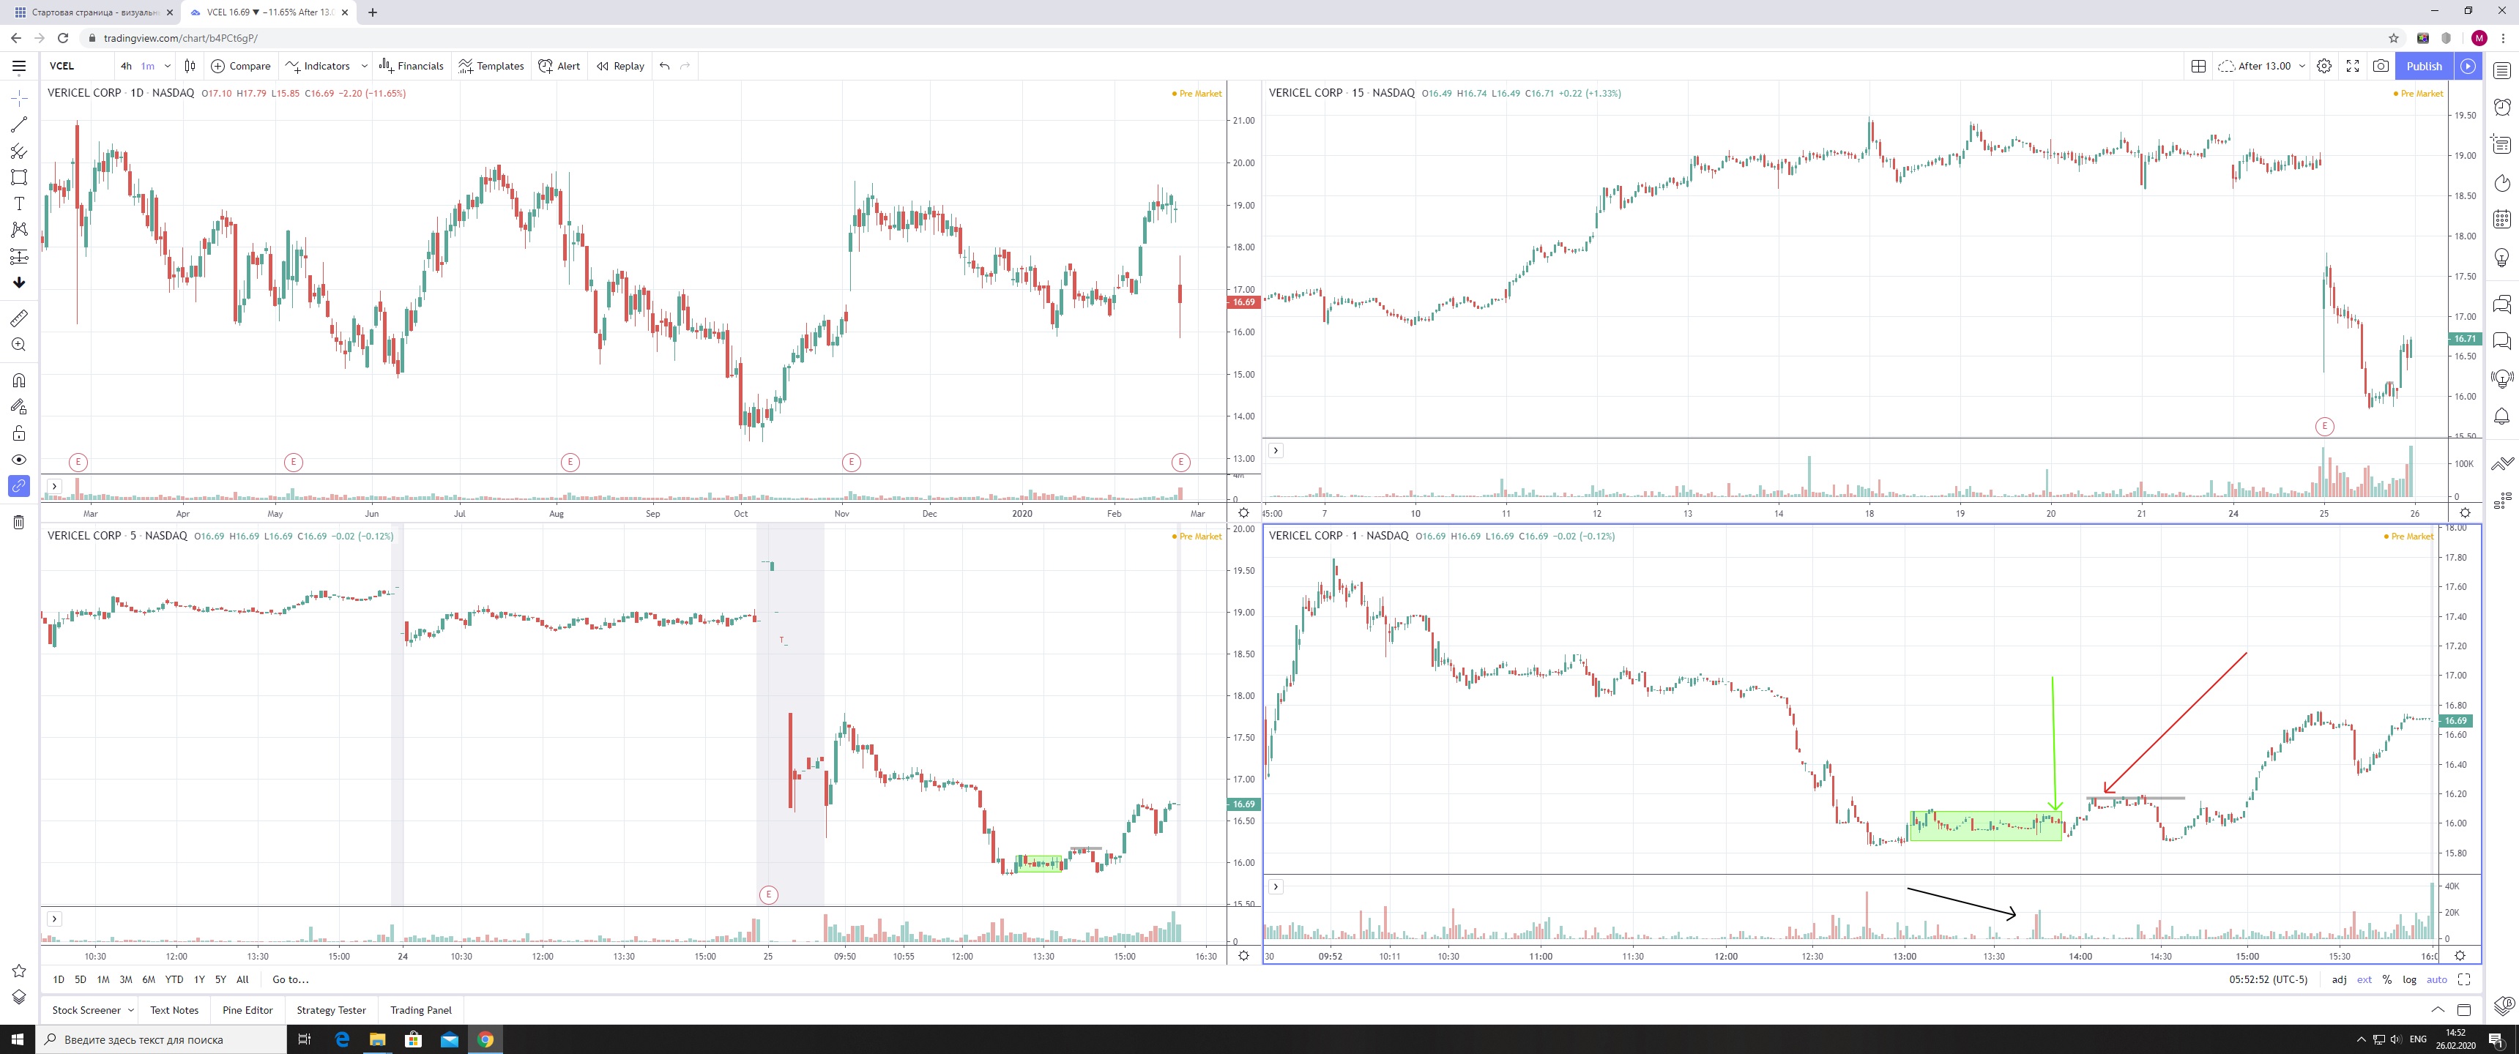Toggle Lock All Drawing Tools
2519x1054 pixels.
(x=18, y=433)
